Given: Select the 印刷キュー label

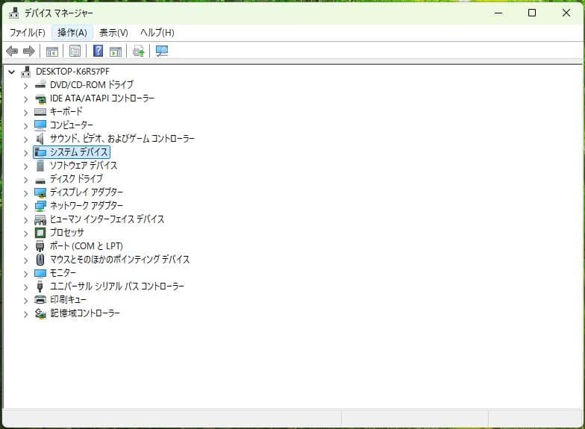Looking at the screenshot, I should [69, 300].
